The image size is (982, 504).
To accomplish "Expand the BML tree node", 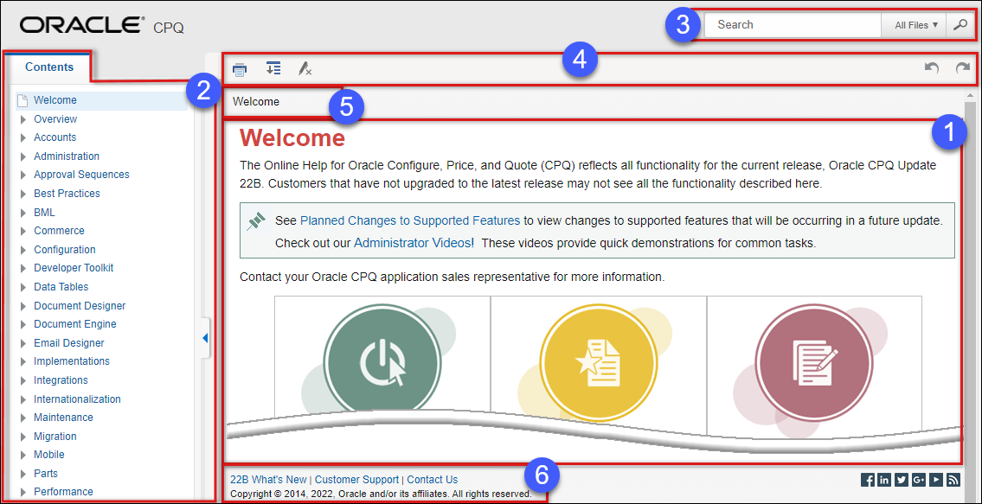I will [23, 213].
